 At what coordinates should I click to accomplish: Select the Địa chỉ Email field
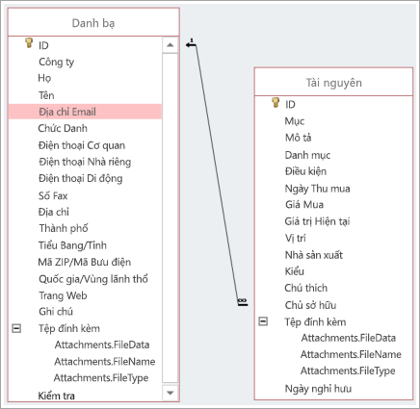[85, 112]
